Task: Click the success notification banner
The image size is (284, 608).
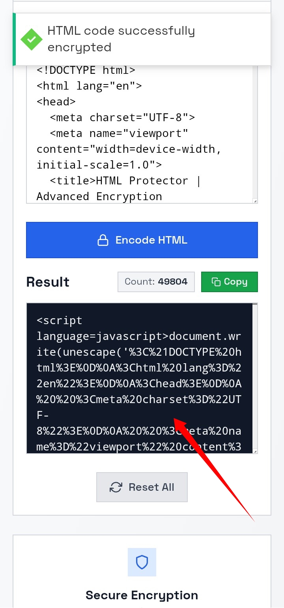Action: [142, 39]
